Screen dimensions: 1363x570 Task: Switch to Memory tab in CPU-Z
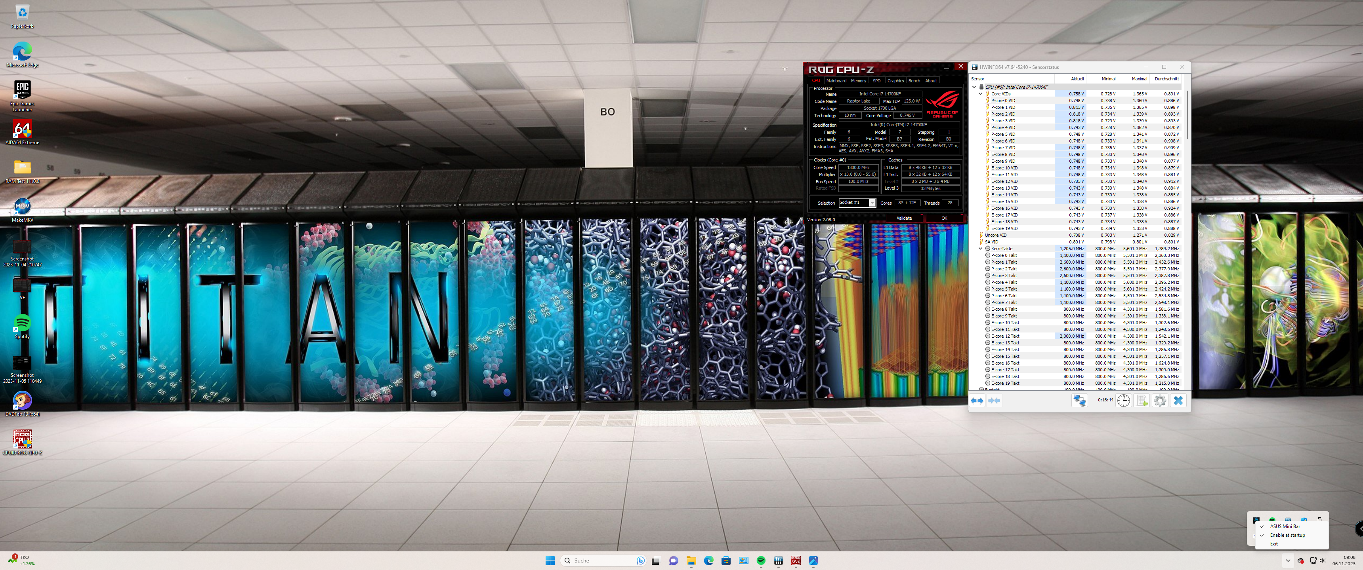tap(858, 81)
